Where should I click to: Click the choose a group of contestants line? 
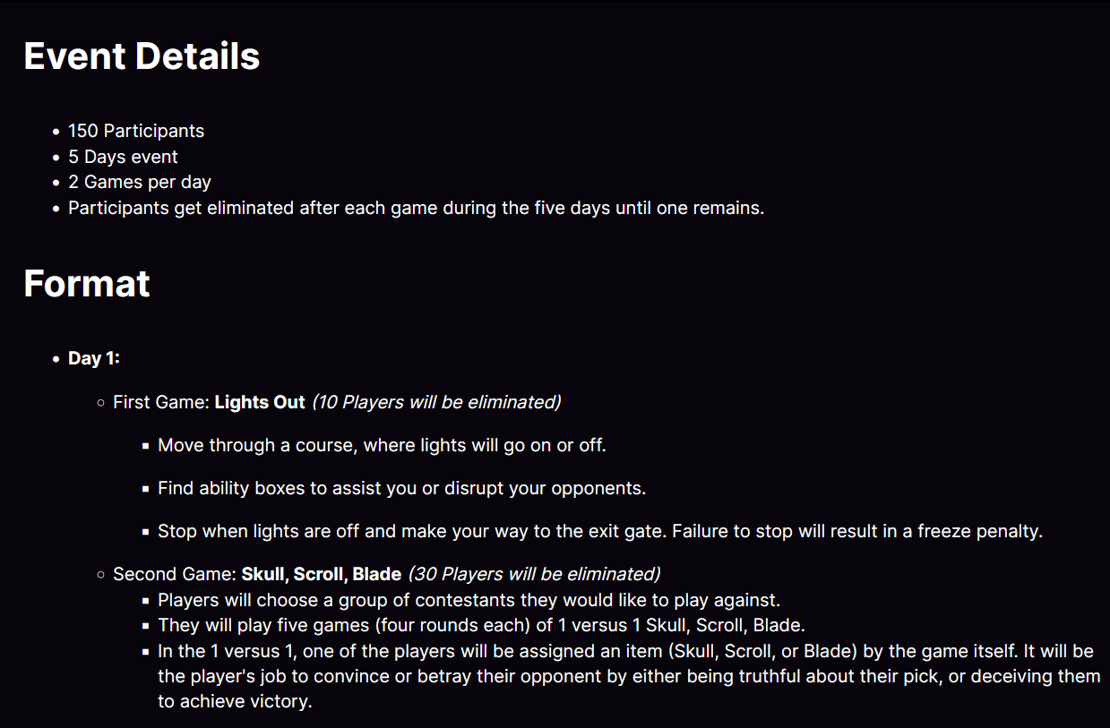coord(469,600)
